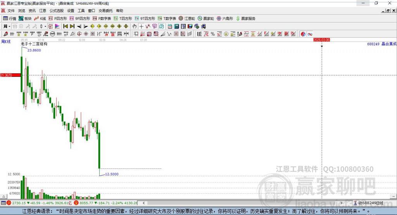Expand the 周 period dropdown arrow
The width and height of the screenshot is (397, 215).
click(x=9, y=26)
